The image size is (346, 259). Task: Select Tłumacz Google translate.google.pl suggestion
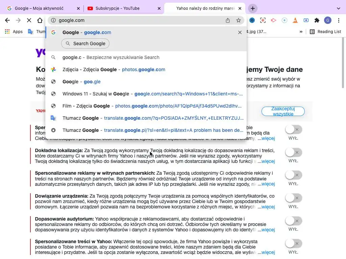146,130
